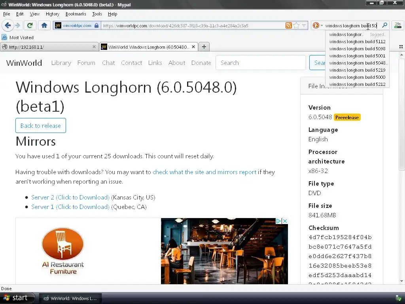Click the WinWorld site logo text

point(24,63)
